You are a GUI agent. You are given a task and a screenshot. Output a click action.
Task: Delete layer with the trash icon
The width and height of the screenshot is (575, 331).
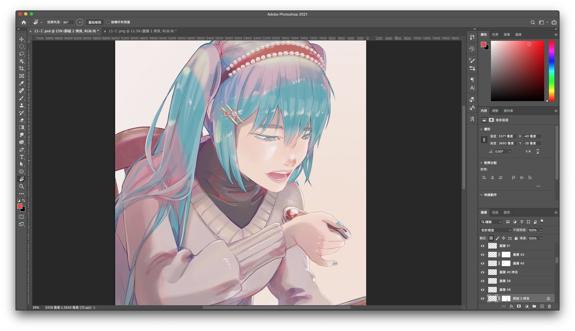(549, 306)
